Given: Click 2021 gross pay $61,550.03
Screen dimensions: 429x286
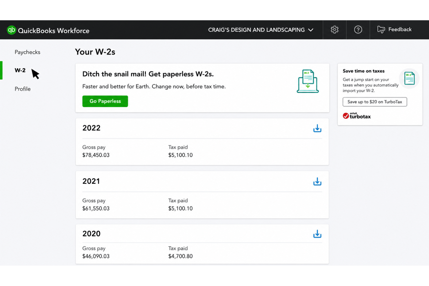Looking at the screenshot, I should click(x=96, y=208).
